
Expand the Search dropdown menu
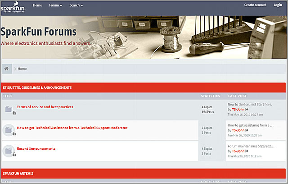(76, 5)
